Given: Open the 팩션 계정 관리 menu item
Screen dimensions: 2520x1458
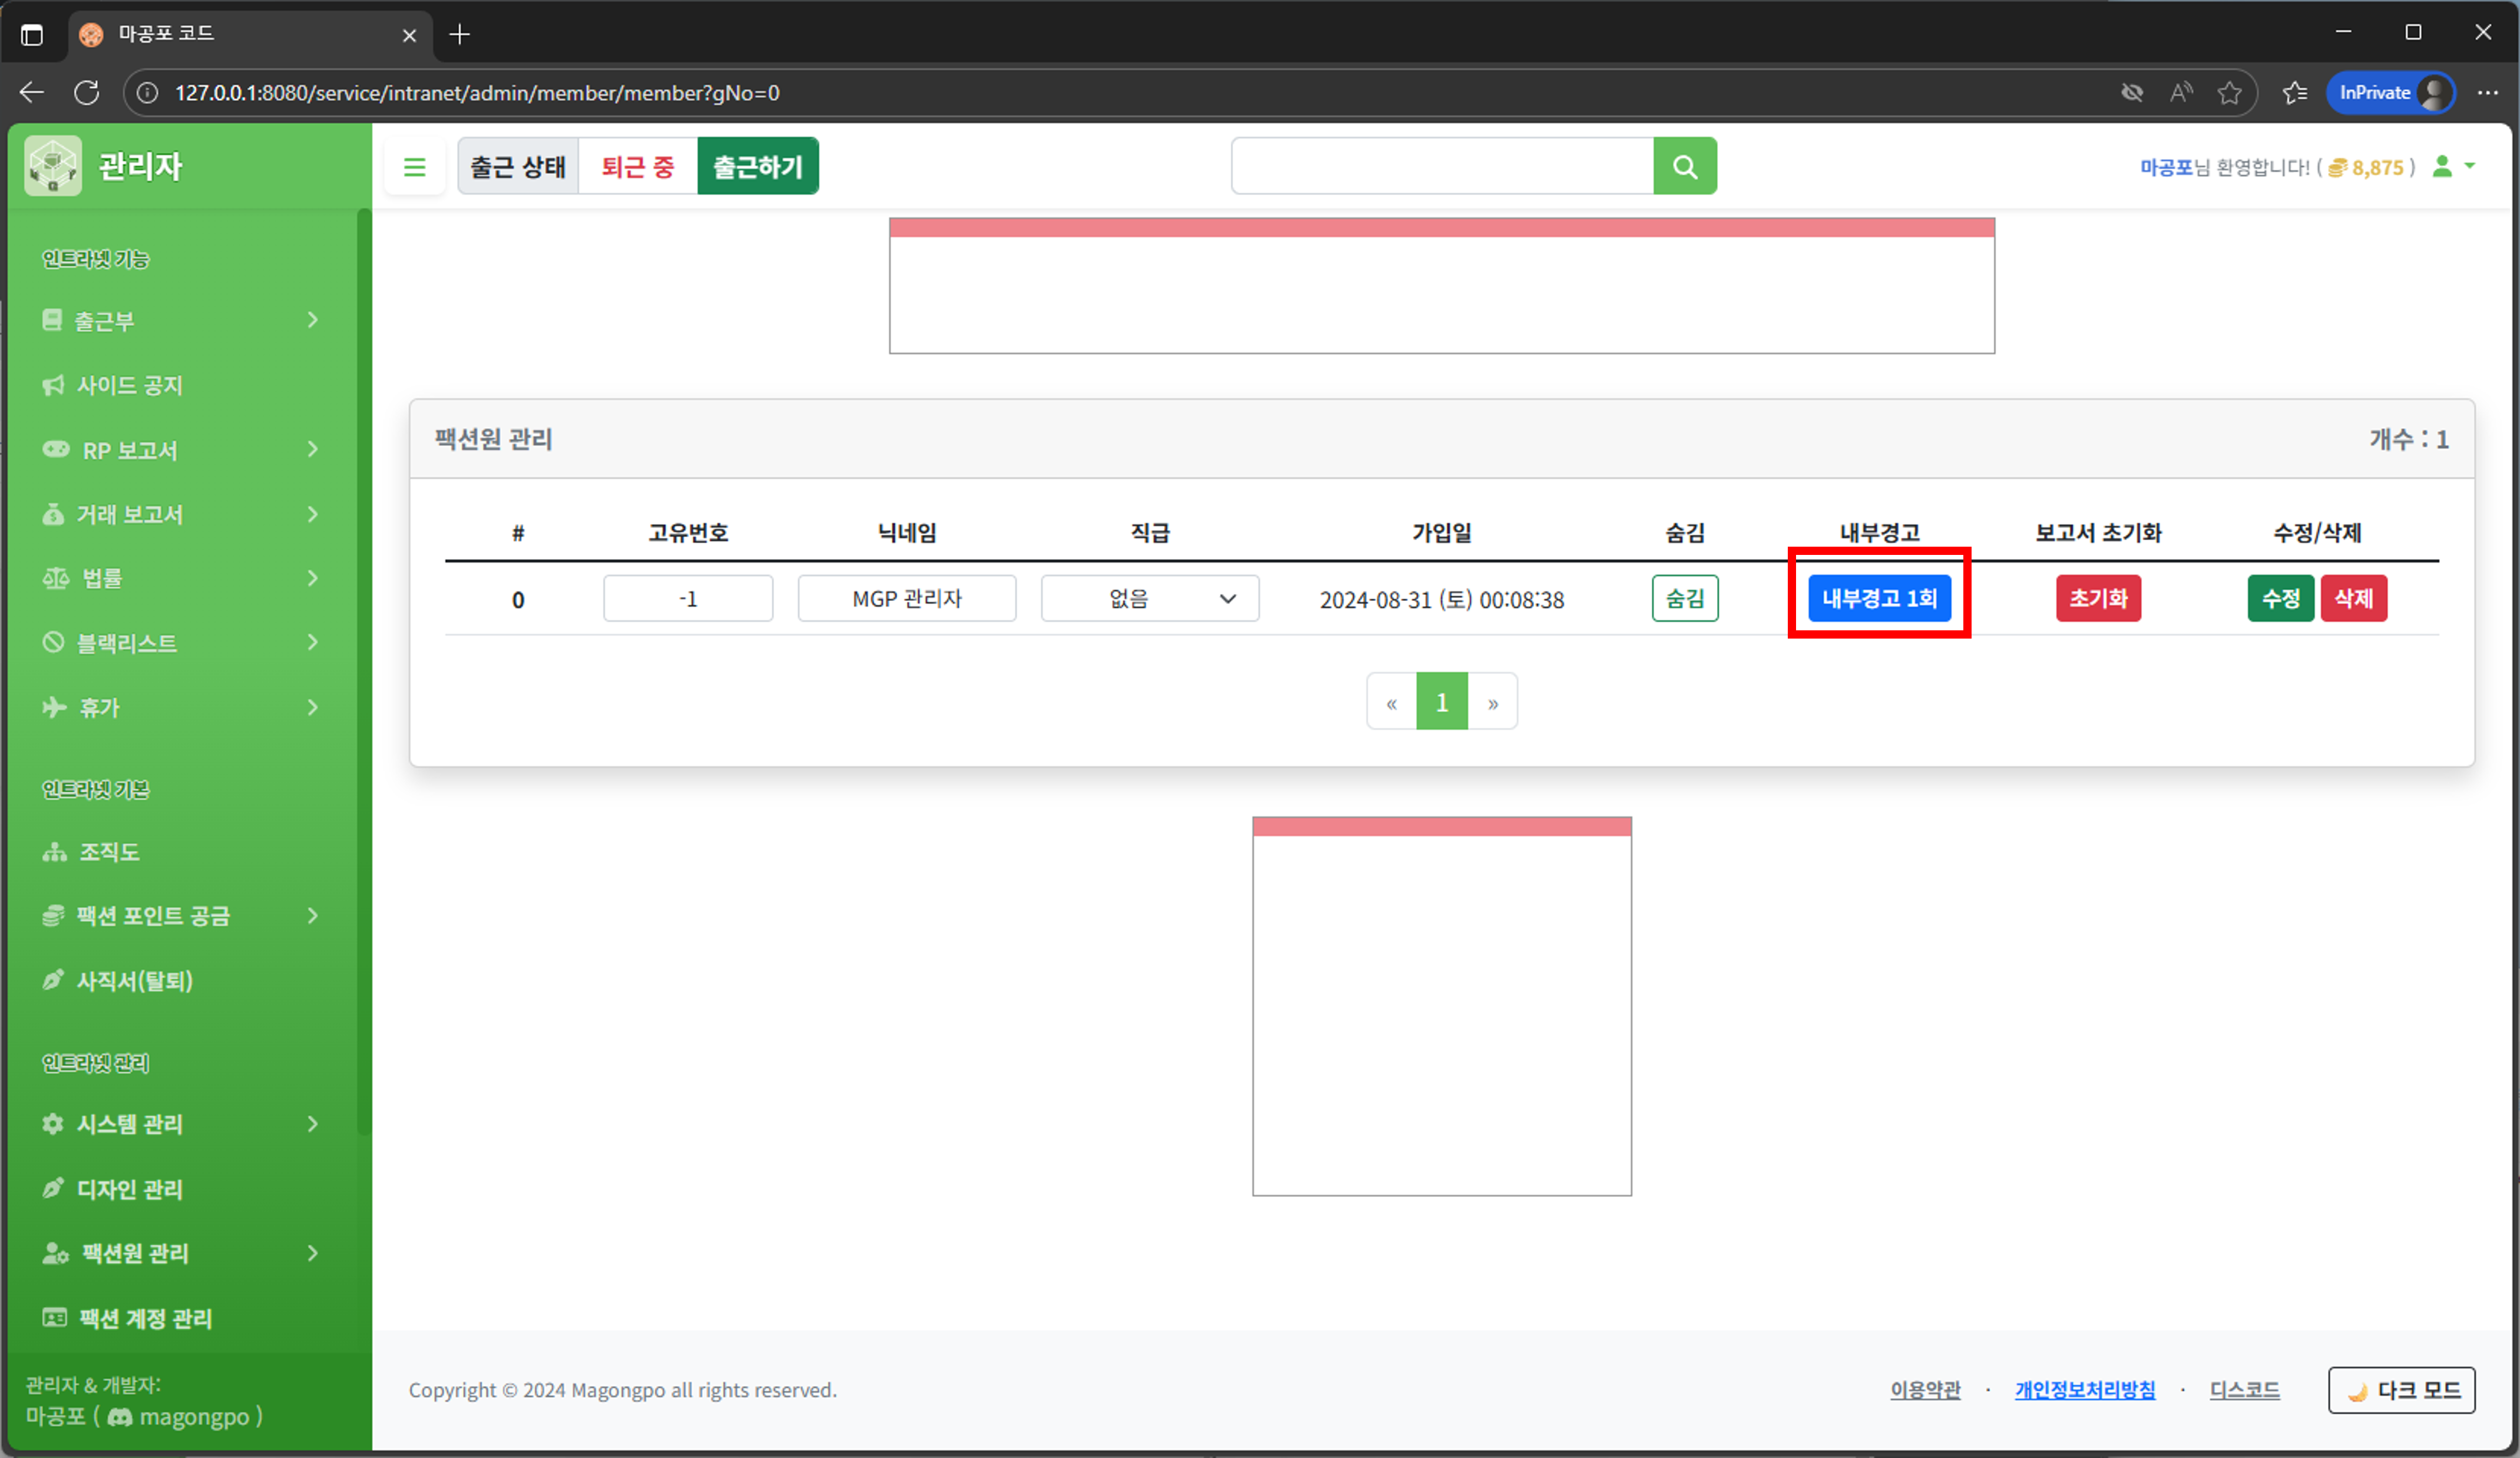Looking at the screenshot, I should [145, 1318].
